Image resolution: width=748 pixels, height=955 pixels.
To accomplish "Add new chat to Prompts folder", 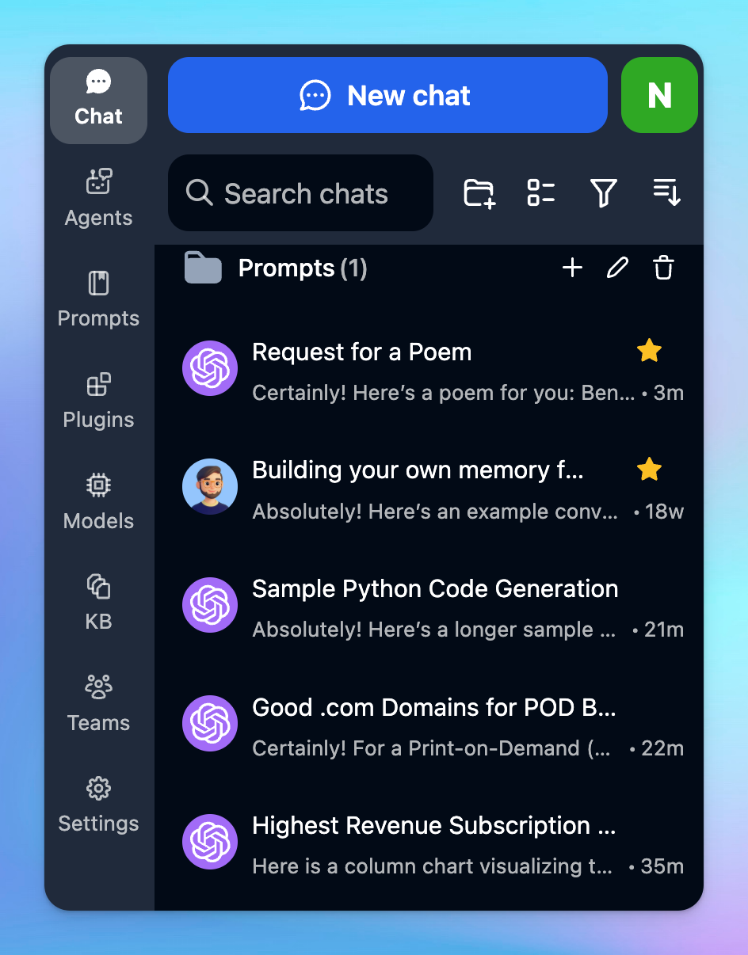I will (572, 268).
